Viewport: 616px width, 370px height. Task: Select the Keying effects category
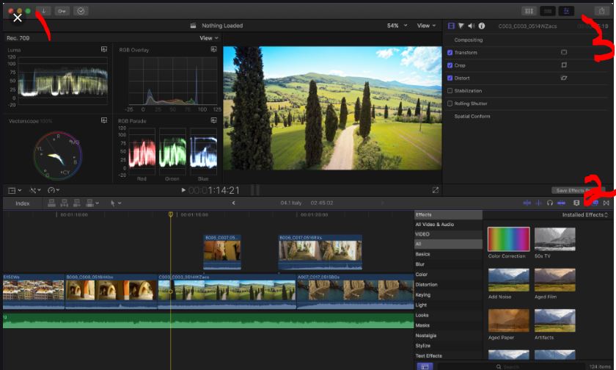pyautogui.click(x=422, y=294)
